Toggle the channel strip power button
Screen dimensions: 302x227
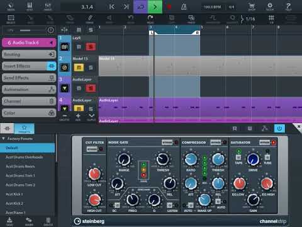(x=279, y=128)
